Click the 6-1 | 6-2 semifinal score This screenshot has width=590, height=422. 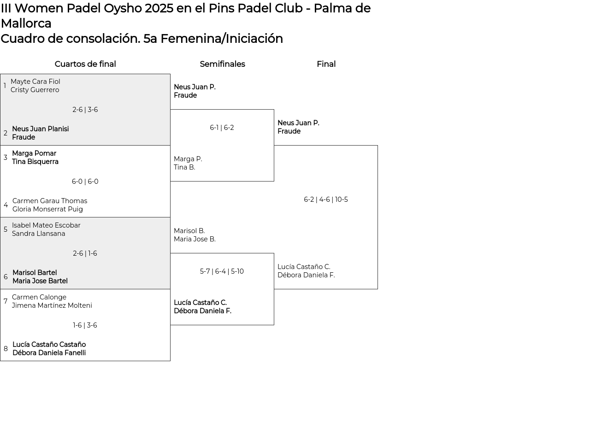(x=222, y=128)
